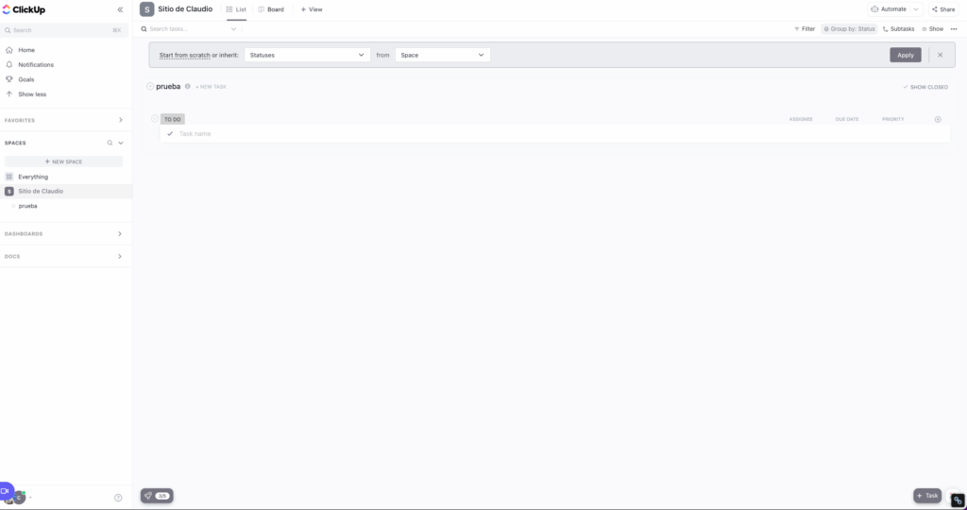Click the Assignee column header
Screen dimensions: 967x510
coord(801,119)
